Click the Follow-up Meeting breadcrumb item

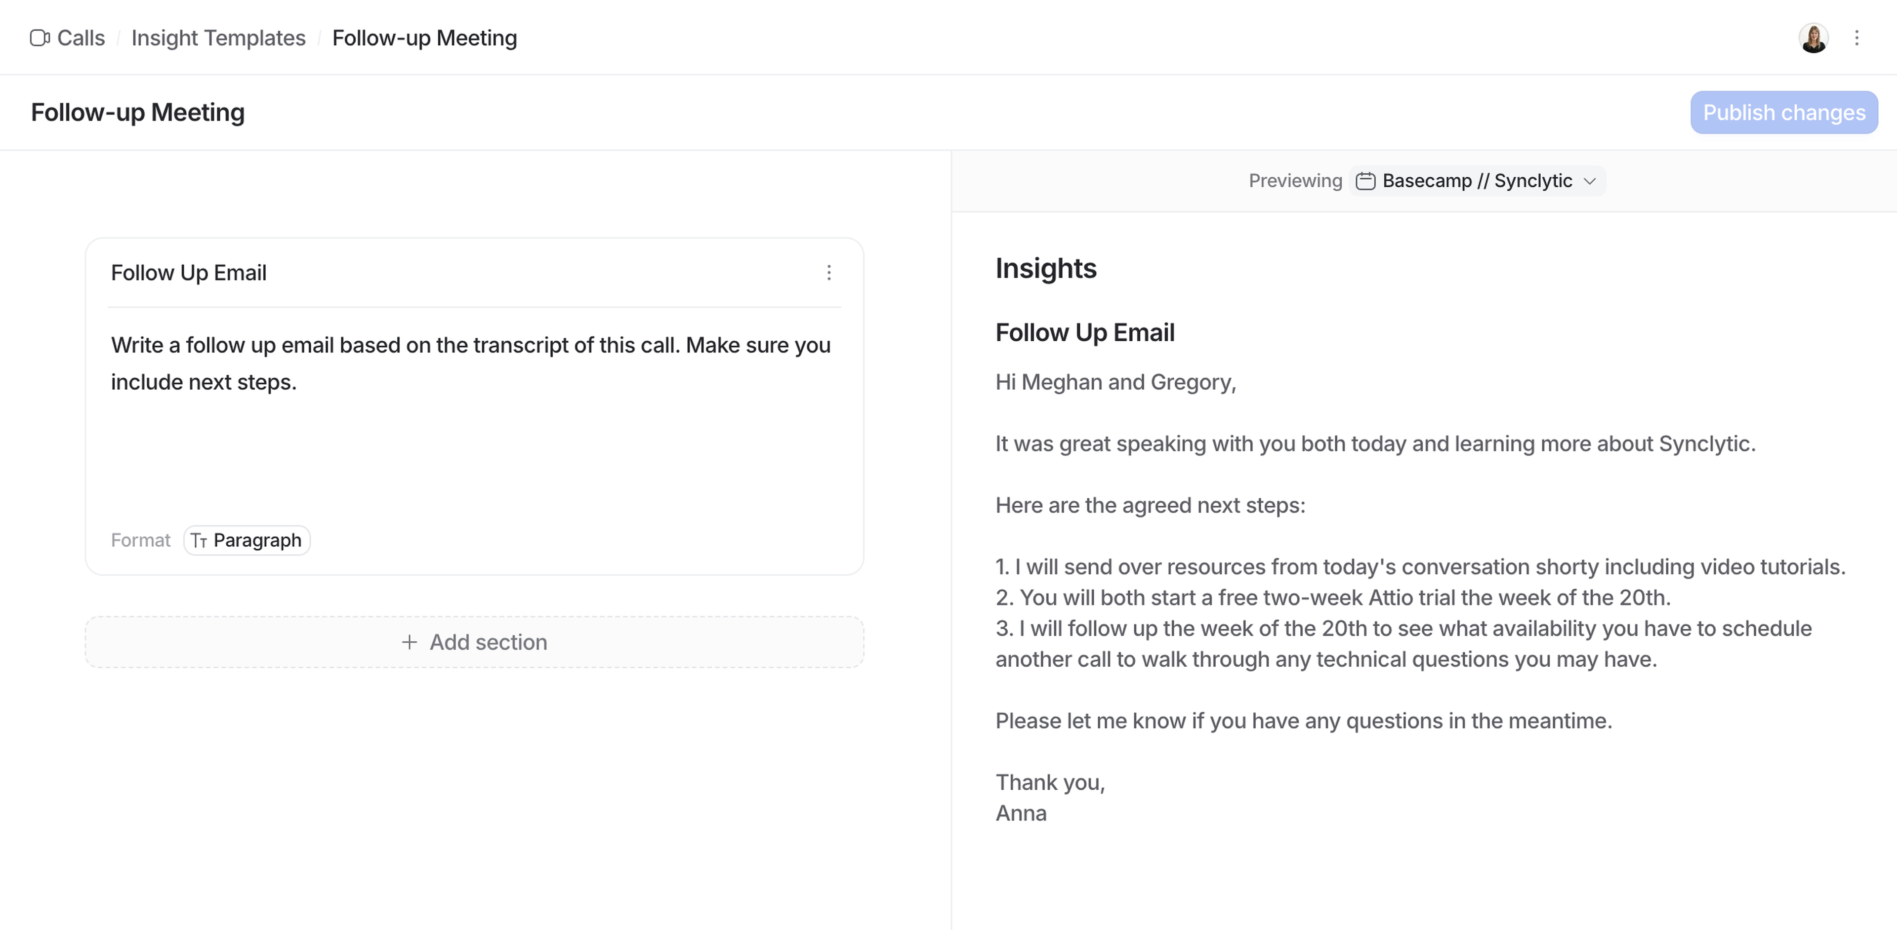point(424,38)
